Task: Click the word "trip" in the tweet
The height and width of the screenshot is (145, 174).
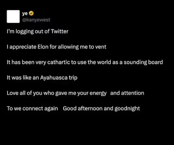Action: pyautogui.click(x=72, y=78)
